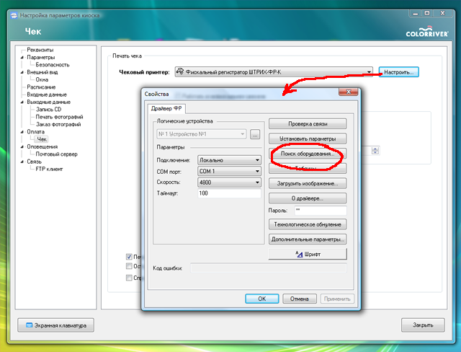Click the Настроить button
The height and width of the screenshot is (352, 461).
(398, 72)
